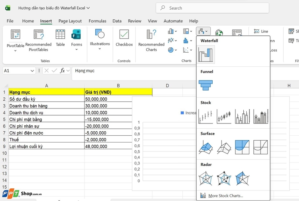Open the Forms button
299x201 pixels.
click(77, 40)
